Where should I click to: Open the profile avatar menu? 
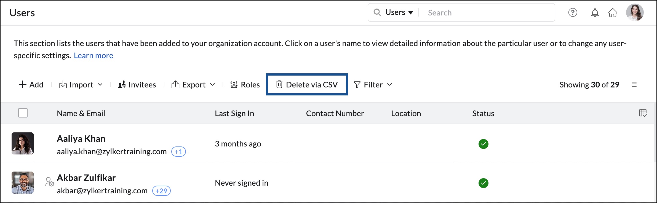click(x=635, y=12)
